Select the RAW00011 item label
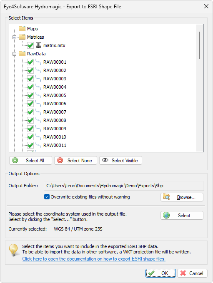 point(55,145)
